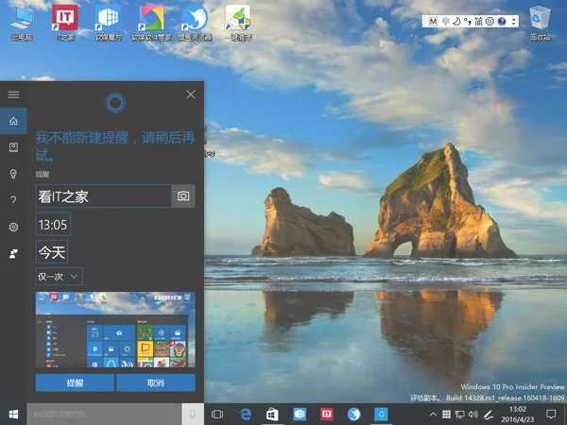Click the camera icon to add photo

[183, 195]
